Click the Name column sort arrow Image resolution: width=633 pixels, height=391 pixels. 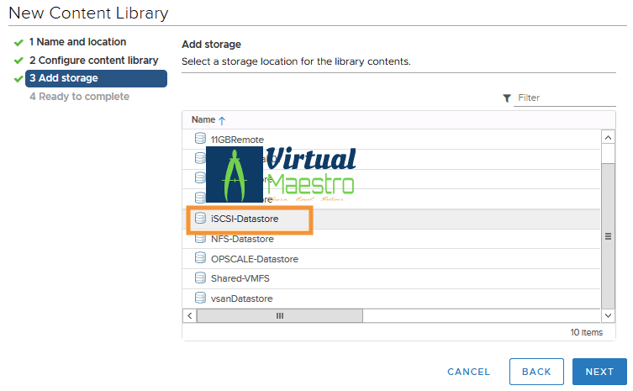[x=222, y=120]
